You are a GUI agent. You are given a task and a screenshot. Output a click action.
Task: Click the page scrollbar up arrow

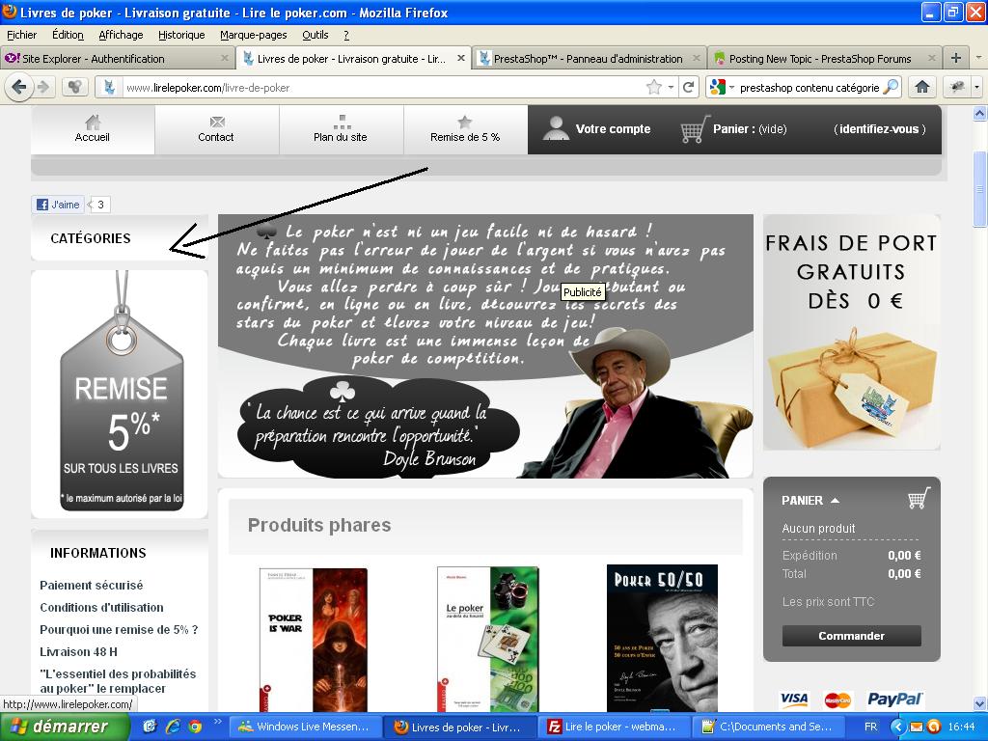(980, 114)
